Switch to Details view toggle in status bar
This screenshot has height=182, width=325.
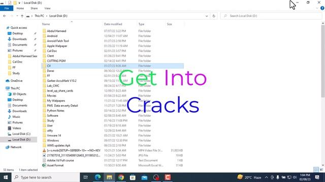(x=316, y=170)
